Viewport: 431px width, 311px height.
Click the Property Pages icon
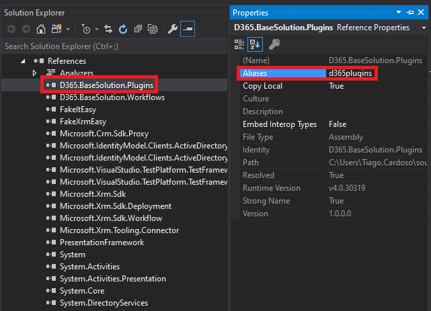274,44
